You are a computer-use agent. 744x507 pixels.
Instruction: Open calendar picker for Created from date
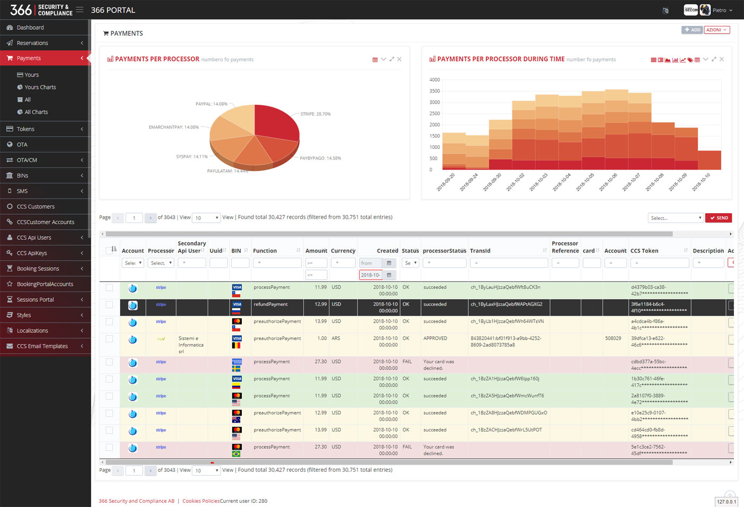click(x=389, y=263)
